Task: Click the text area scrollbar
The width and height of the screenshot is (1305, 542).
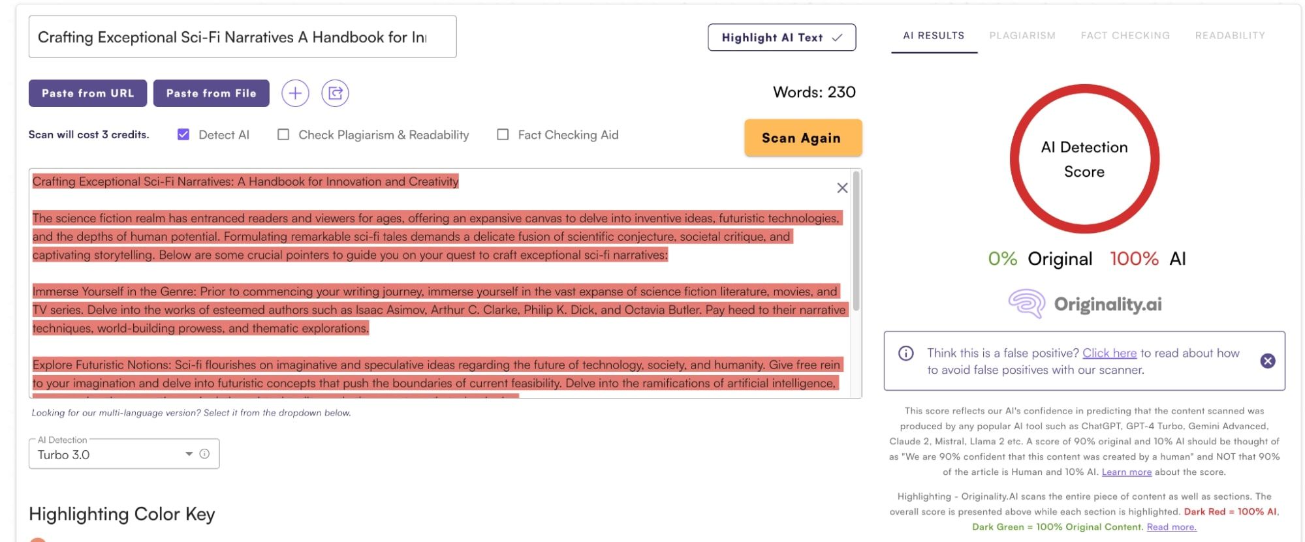Action: [x=856, y=241]
